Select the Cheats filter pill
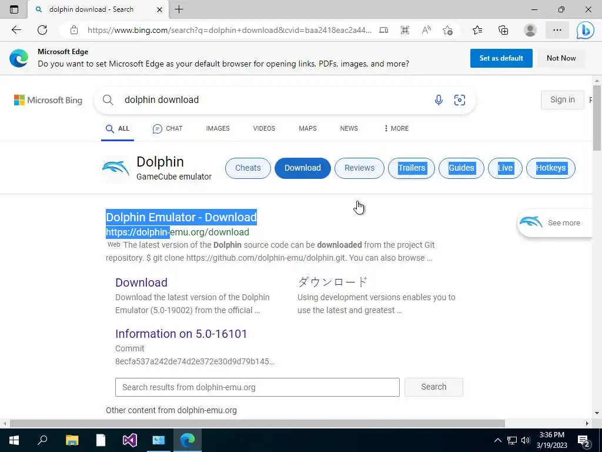 pos(248,168)
